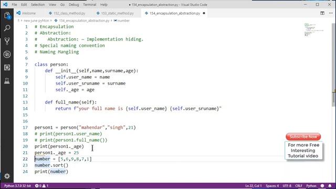Click the 'number' symbol breadcrumb

[x=123, y=20]
